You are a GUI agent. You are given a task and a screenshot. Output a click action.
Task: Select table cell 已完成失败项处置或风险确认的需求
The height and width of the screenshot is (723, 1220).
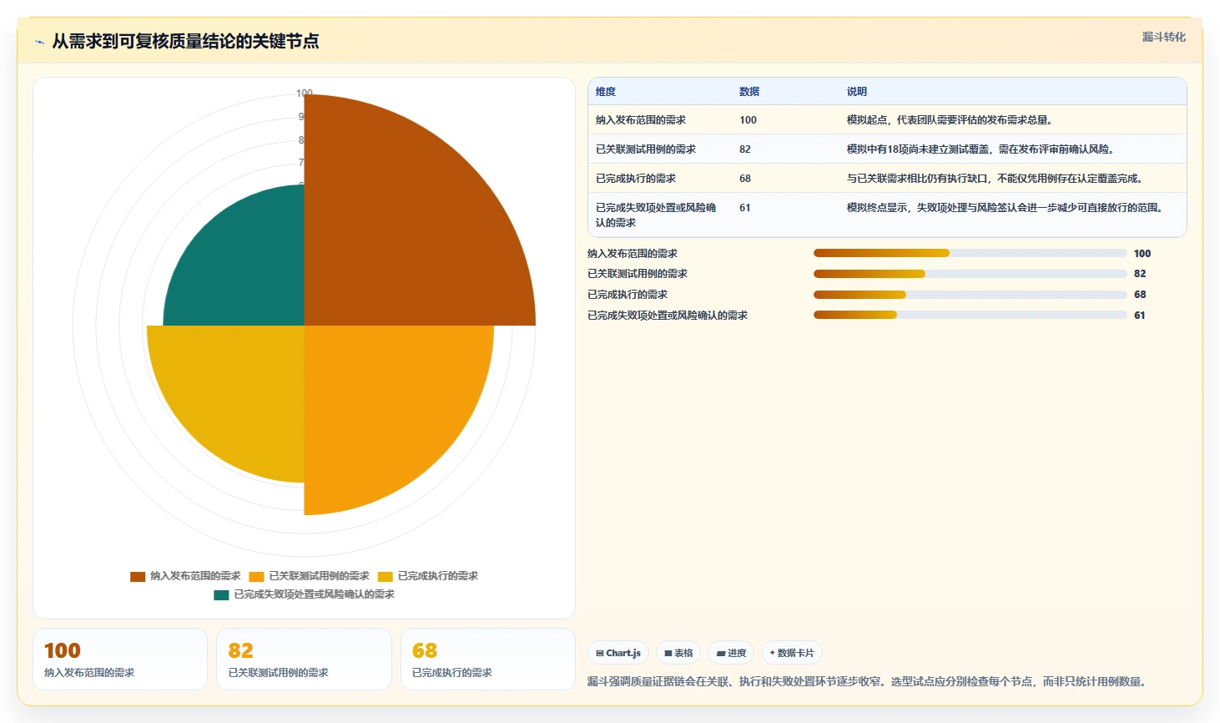[656, 215]
